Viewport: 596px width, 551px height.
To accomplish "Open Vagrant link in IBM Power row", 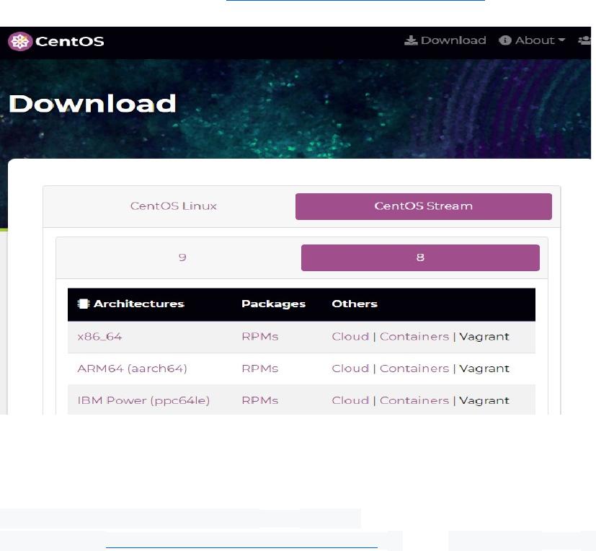I will 484,400.
